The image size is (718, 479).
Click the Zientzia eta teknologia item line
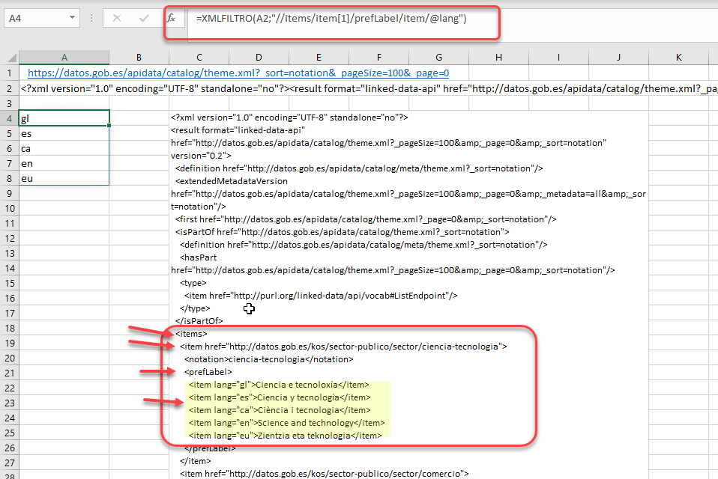(286, 436)
